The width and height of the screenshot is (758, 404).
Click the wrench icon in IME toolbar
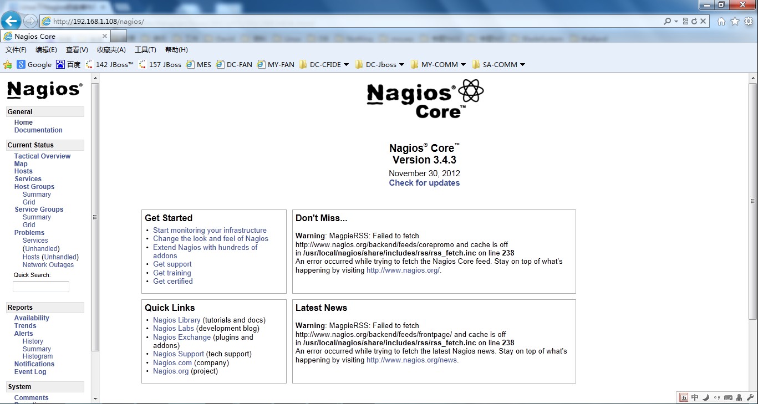tap(750, 397)
